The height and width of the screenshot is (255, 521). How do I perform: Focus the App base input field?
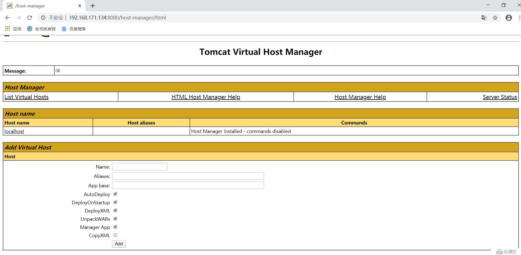[x=188, y=185]
